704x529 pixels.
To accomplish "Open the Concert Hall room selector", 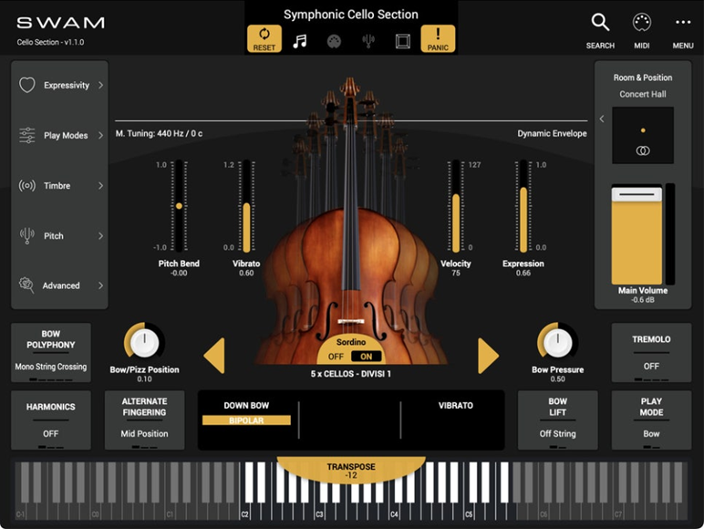I will tap(643, 94).
